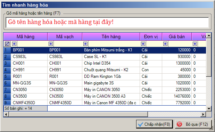Open the Đơn vị column filter button
The image size is (215, 132).
[x=143, y=44]
